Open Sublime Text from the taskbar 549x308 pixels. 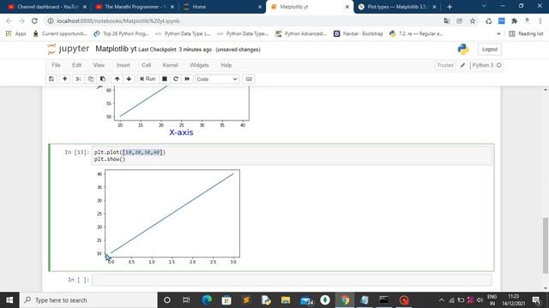pyautogui.click(x=246, y=300)
